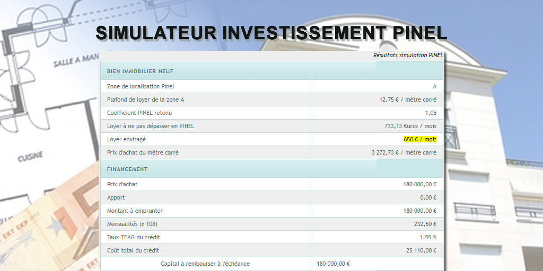Click the 3 272,73 € / mètre carré value
The height and width of the screenshot is (271, 543).
click(x=404, y=152)
